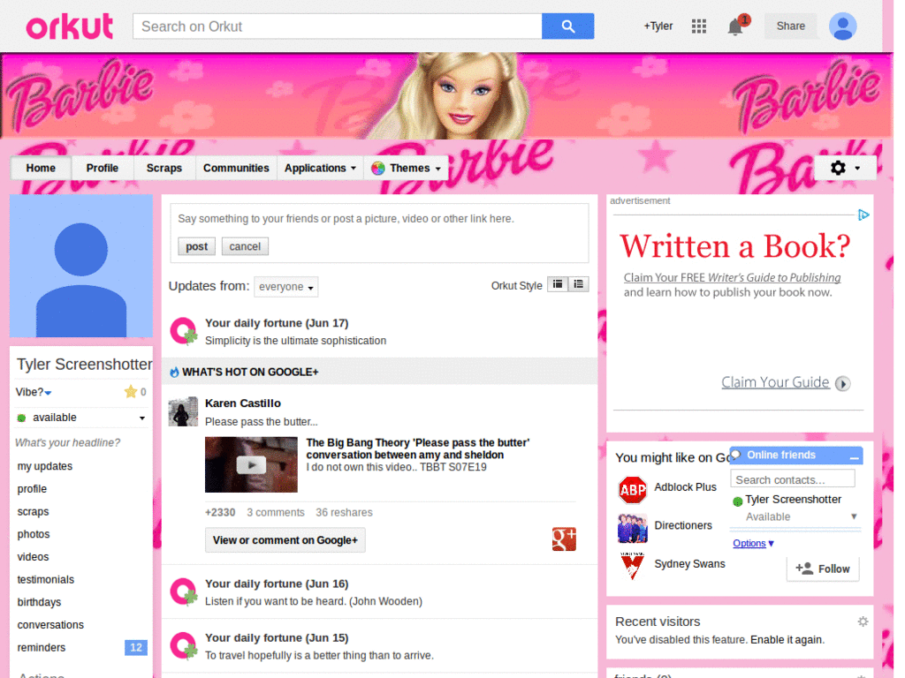Open the account avatar in the header
The height and width of the screenshot is (678, 905).
coord(842,26)
